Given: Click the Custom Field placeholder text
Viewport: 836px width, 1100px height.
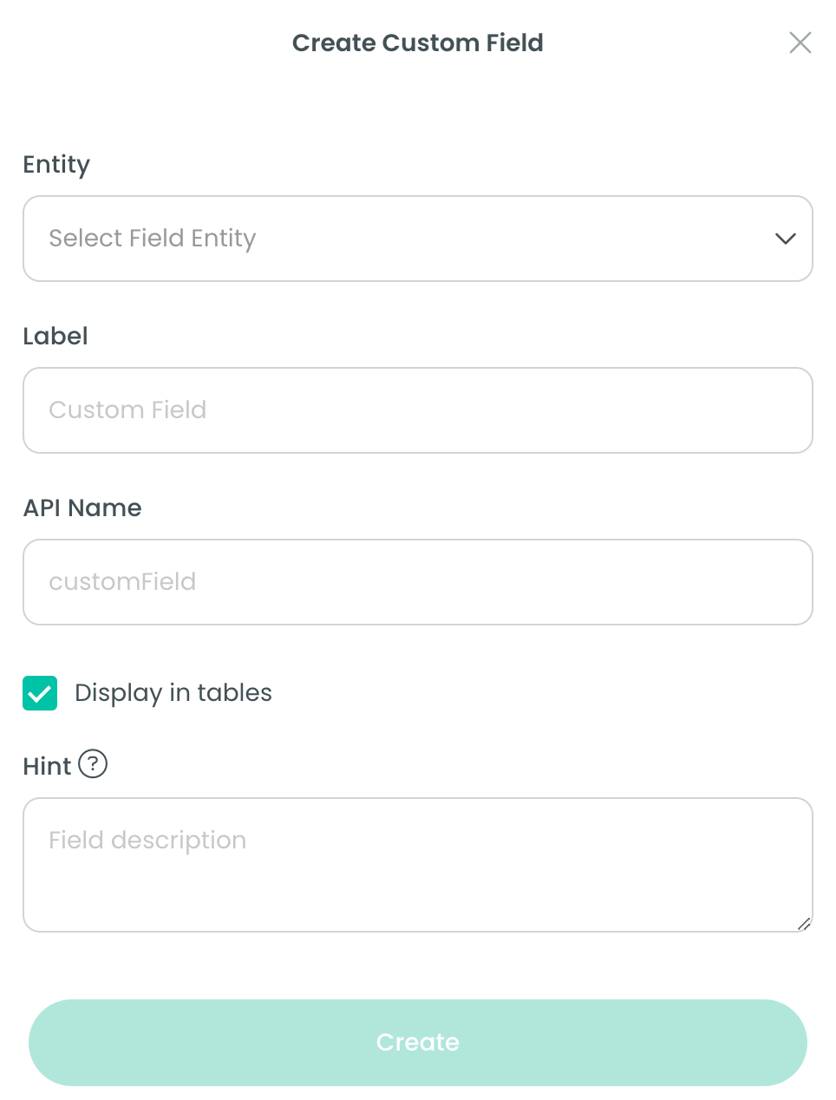Looking at the screenshot, I should (x=127, y=409).
